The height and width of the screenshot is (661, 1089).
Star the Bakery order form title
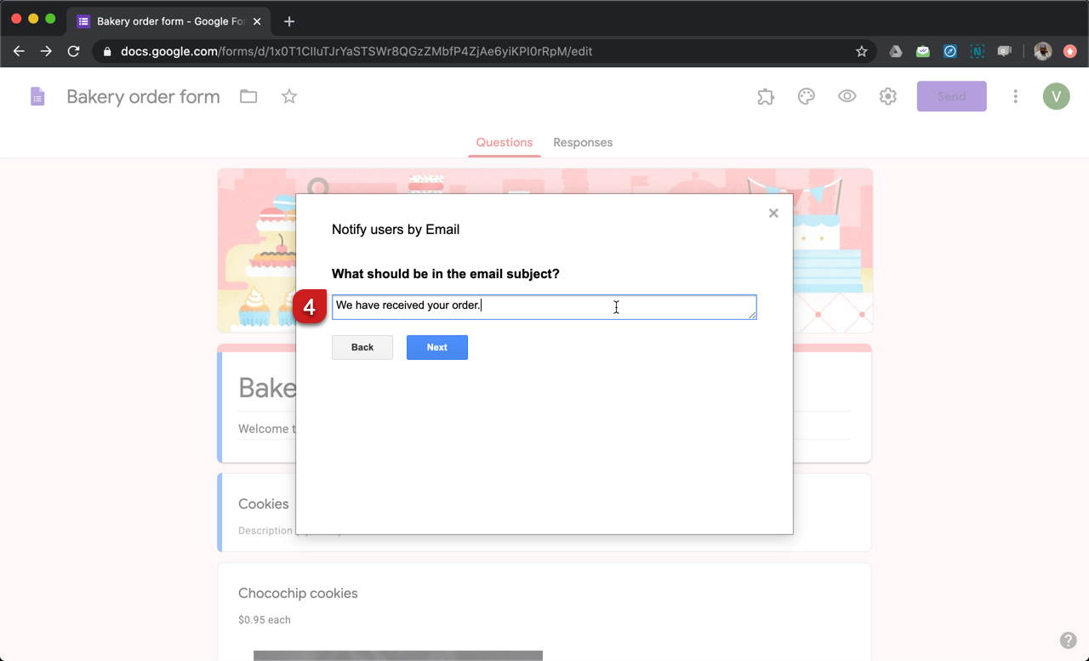coord(289,96)
